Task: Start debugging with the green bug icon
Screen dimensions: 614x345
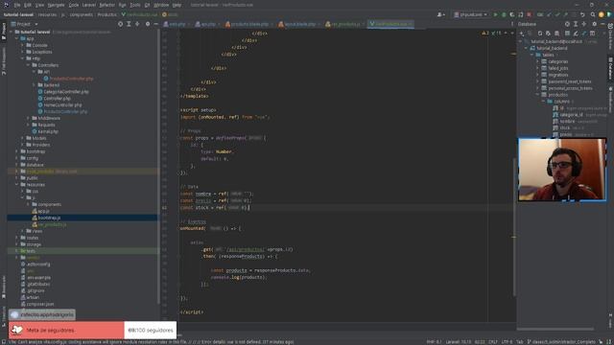Action: (x=504, y=14)
